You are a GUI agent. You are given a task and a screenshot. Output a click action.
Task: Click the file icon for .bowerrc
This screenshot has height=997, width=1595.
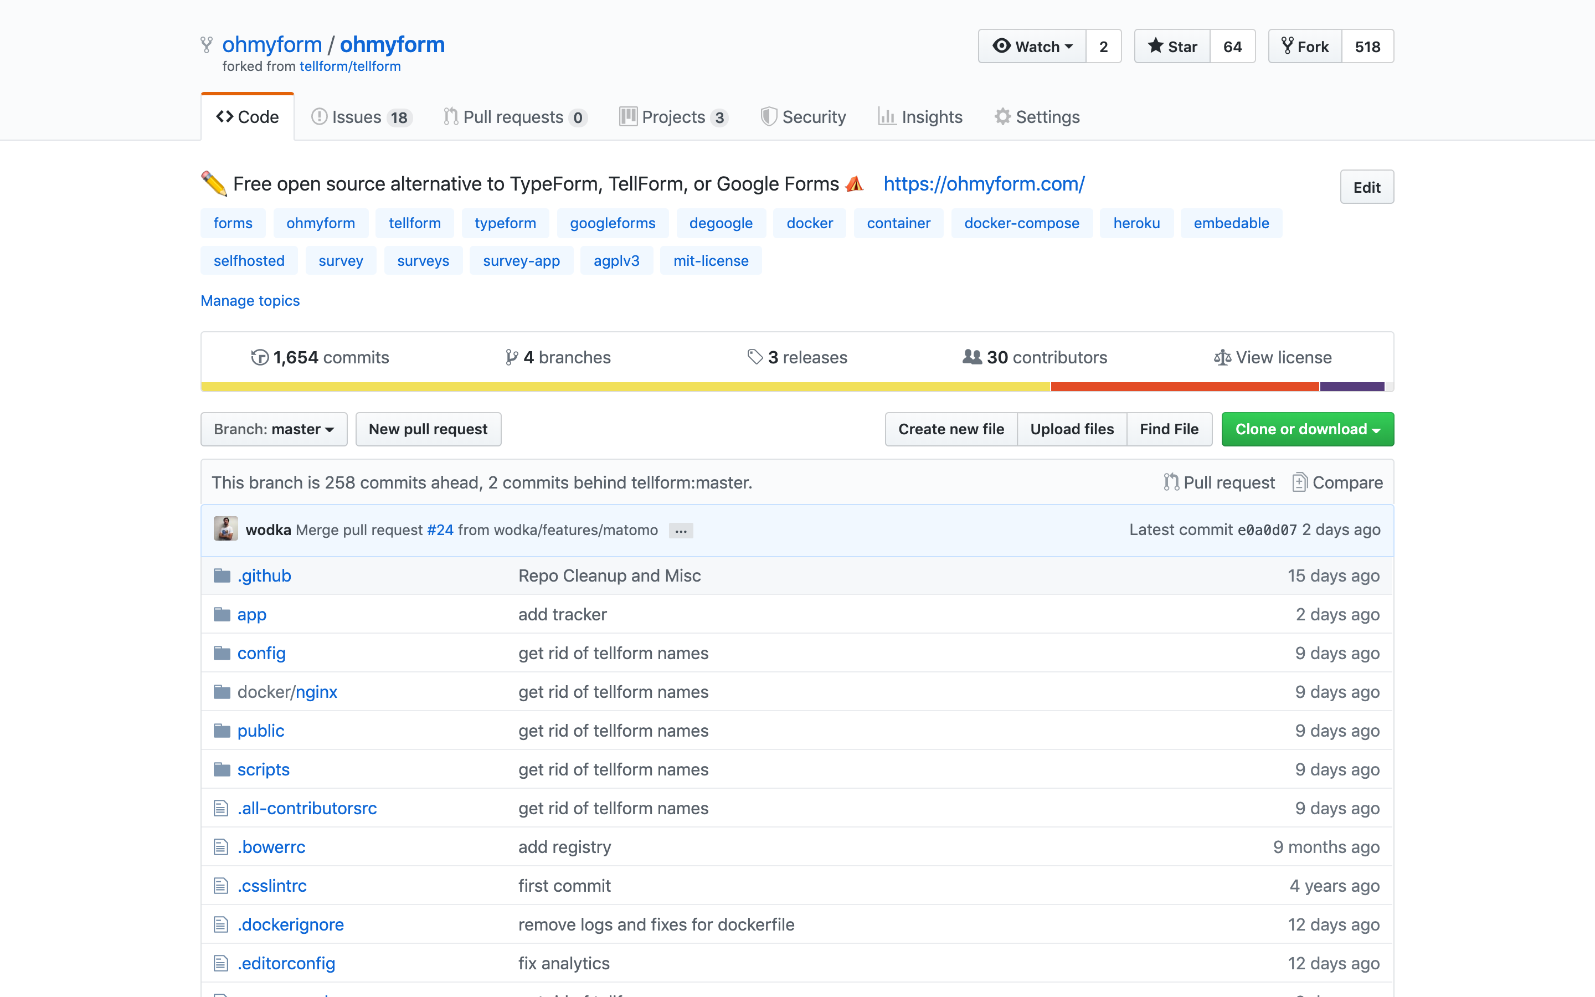(x=221, y=847)
